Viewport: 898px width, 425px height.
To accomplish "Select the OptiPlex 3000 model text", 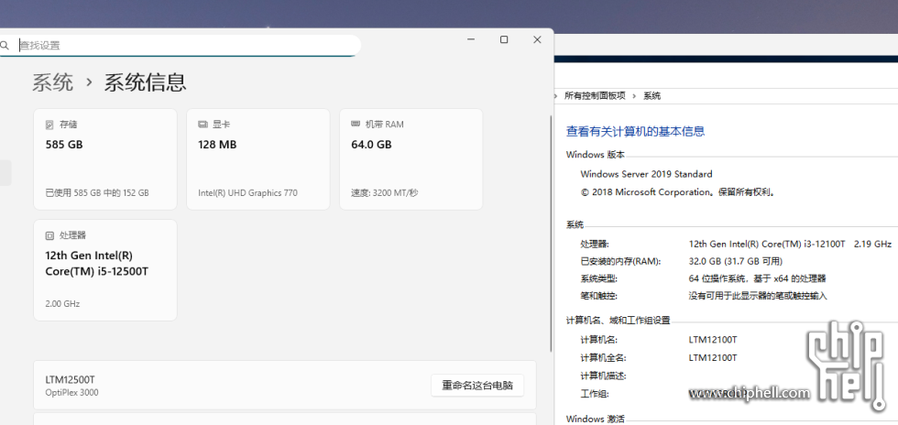I will coord(71,393).
